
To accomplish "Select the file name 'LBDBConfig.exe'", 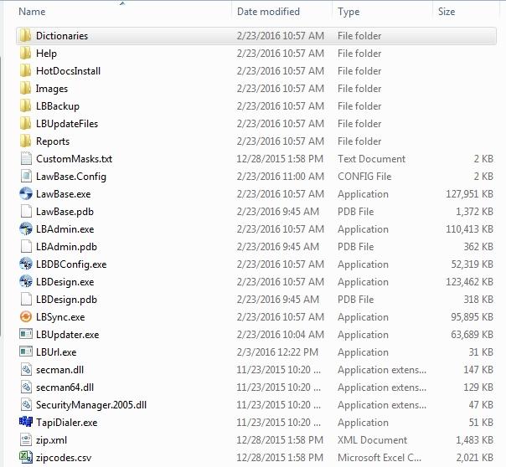I will [71, 264].
